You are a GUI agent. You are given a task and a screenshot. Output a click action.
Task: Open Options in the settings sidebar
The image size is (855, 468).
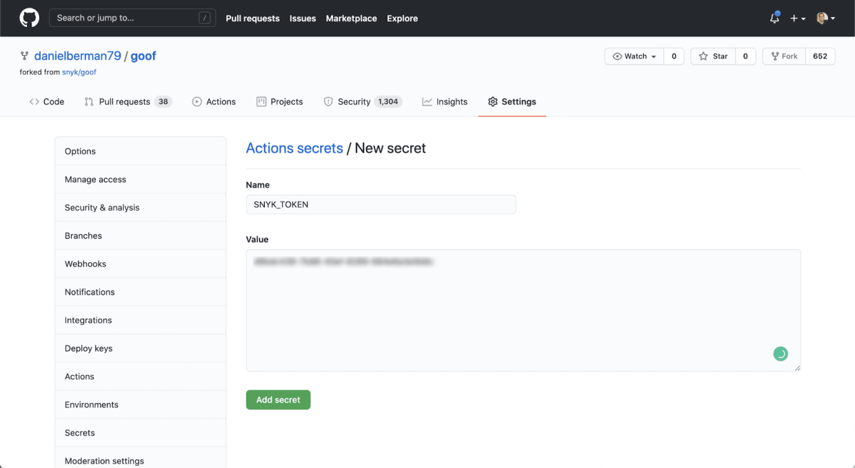click(x=141, y=151)
